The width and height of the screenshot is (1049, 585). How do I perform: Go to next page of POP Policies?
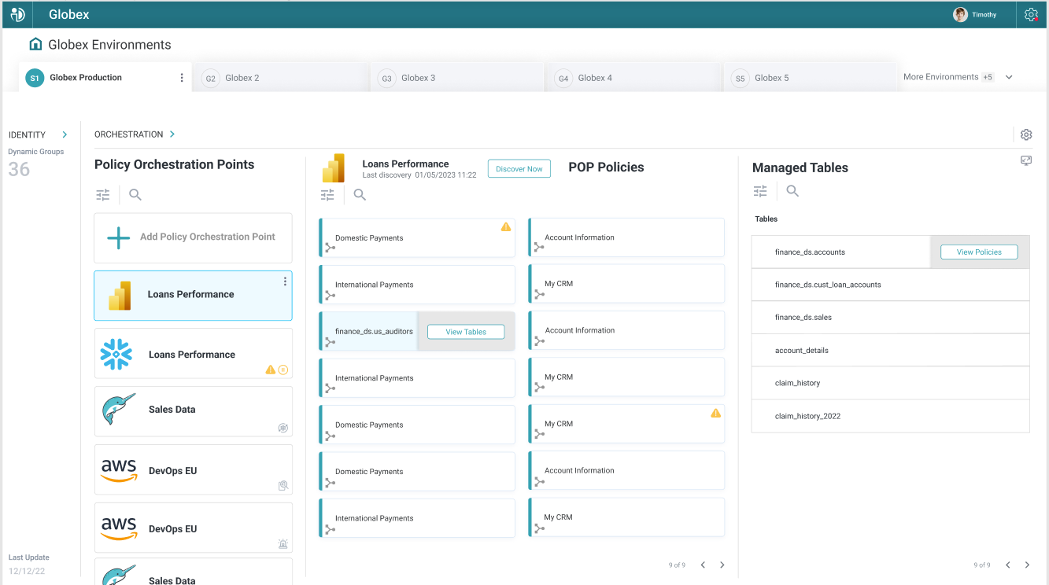click(x=722, y=565)
